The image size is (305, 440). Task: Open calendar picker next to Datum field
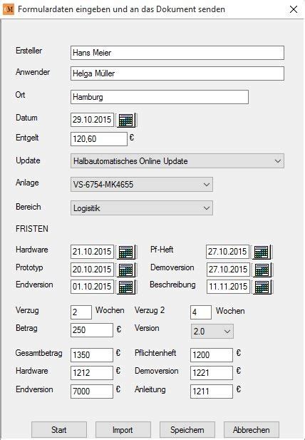pos(126,120)
